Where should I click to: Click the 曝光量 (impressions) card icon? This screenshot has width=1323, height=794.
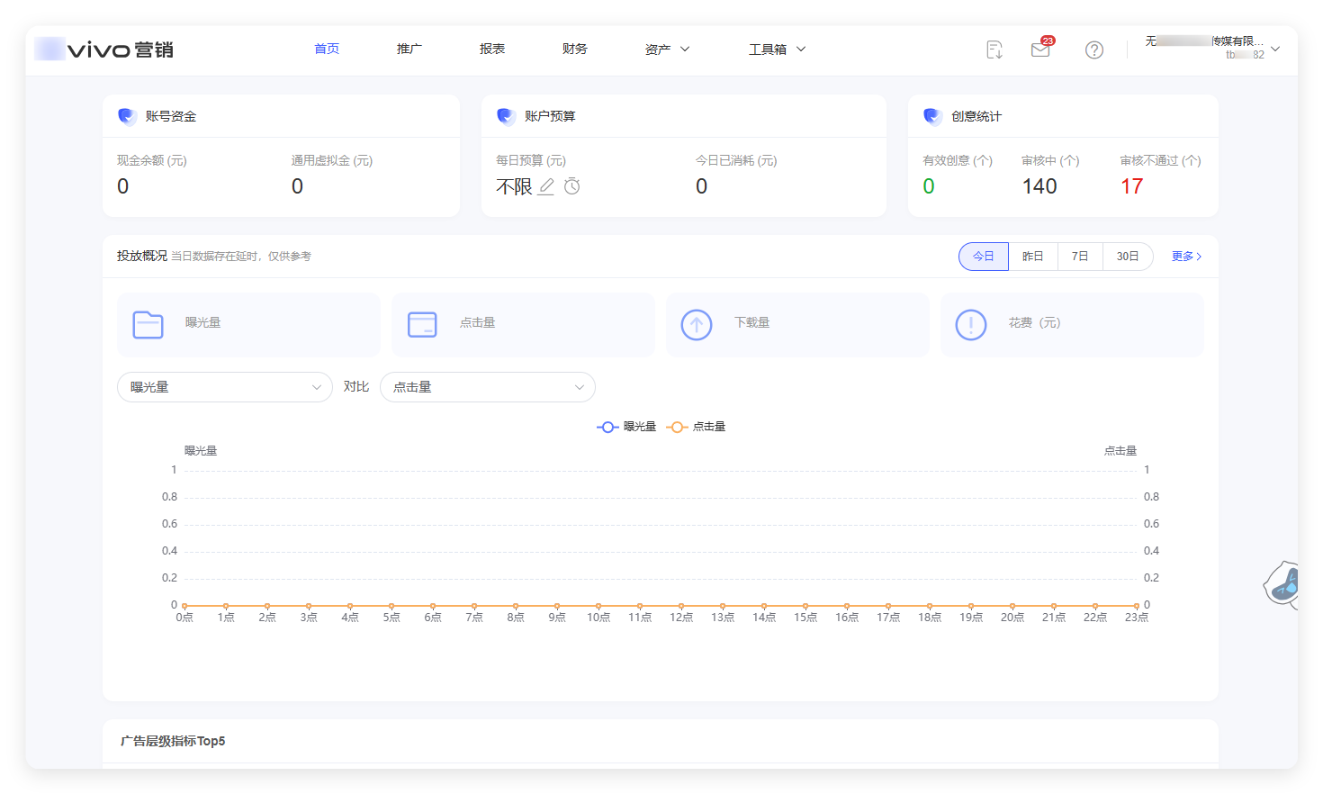[x=148, y=324]
